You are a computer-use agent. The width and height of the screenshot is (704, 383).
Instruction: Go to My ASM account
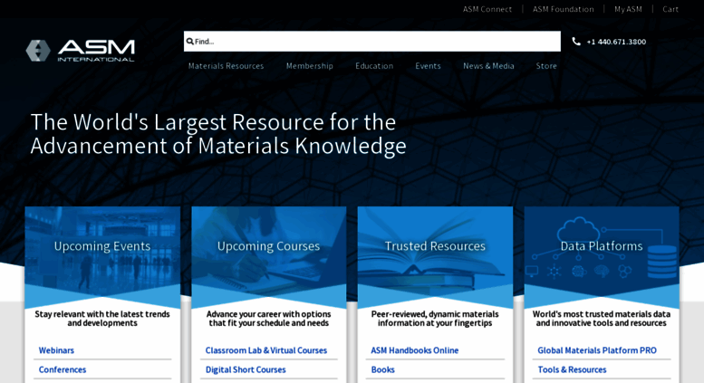click(628, 9)
